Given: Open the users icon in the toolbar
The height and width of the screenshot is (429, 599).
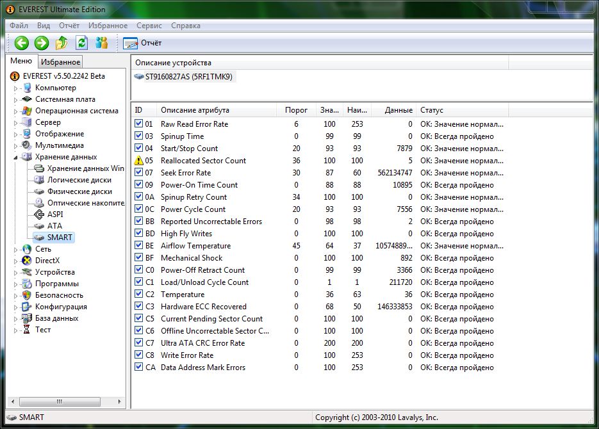Looking at the screenshot, I should point(102,43).
